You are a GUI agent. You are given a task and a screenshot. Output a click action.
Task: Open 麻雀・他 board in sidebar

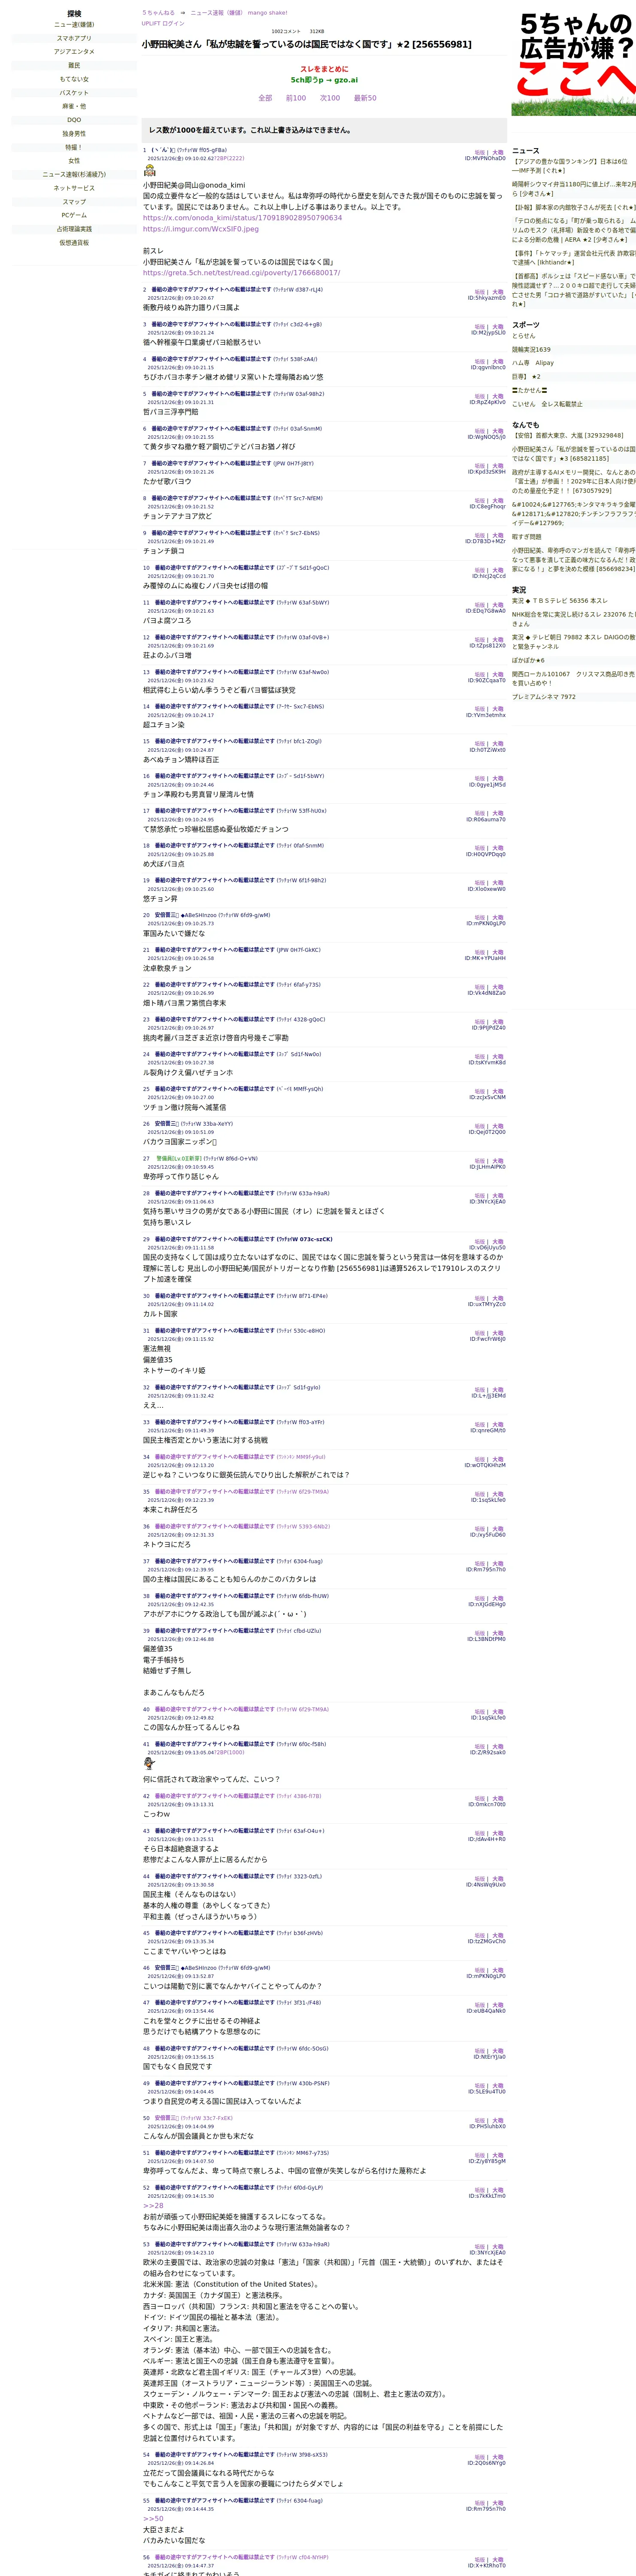tap(74, 106)
